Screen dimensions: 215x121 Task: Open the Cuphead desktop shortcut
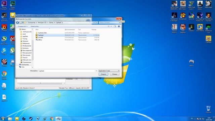208,39
